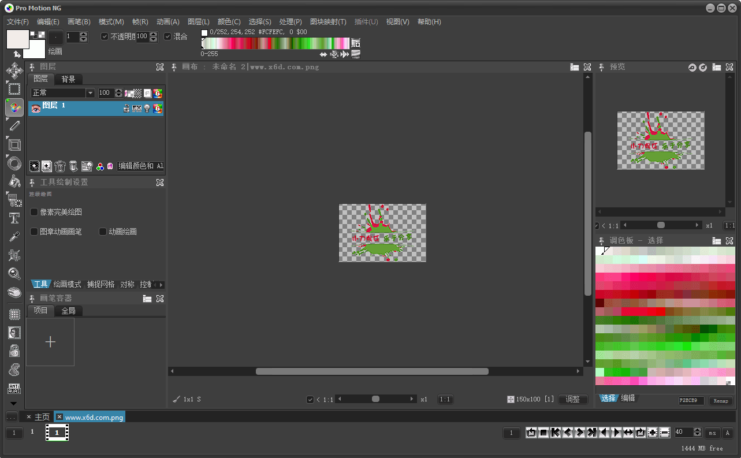Choose the magnifier zoom tool
The height and width of the screenshot is (458, 741).
tap(14, 273)
